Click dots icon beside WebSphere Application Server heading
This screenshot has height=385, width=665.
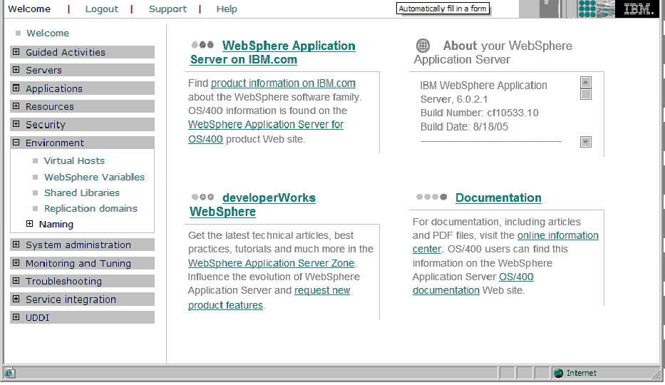click(x=202, y=44)
